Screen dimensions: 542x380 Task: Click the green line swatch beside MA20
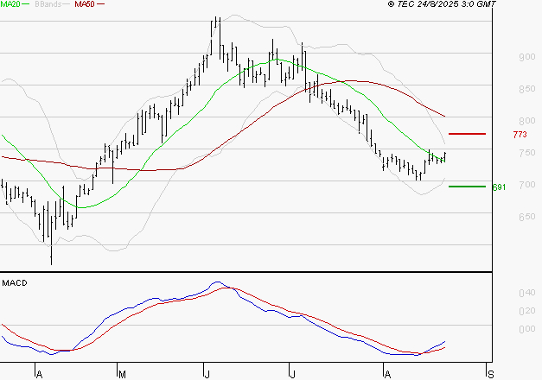(x=26, y=5)
